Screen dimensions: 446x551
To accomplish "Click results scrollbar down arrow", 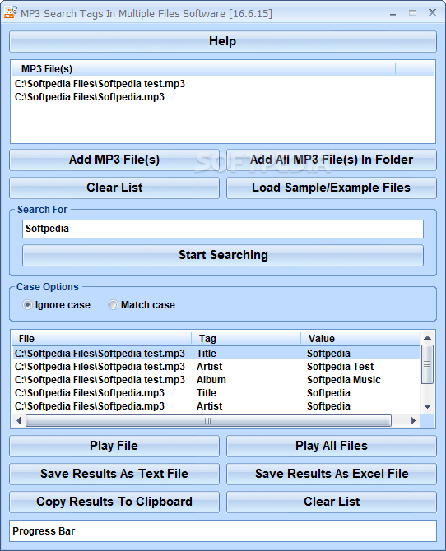I will click(x=427, y=406).
